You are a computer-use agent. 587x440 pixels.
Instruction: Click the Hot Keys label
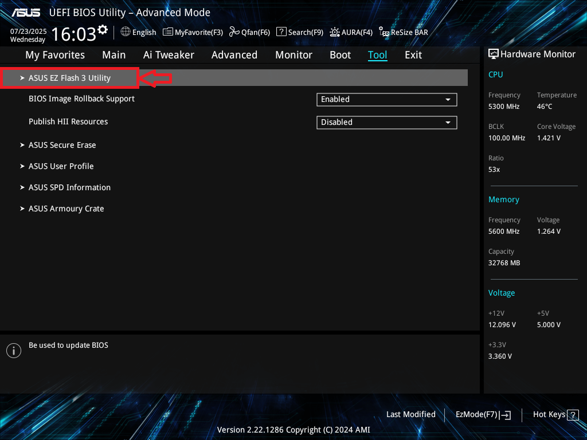pos(549,415)
